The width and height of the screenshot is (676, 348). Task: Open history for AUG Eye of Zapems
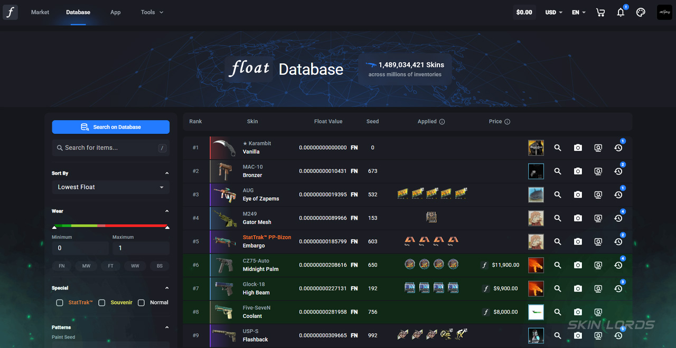coord(618,195)
